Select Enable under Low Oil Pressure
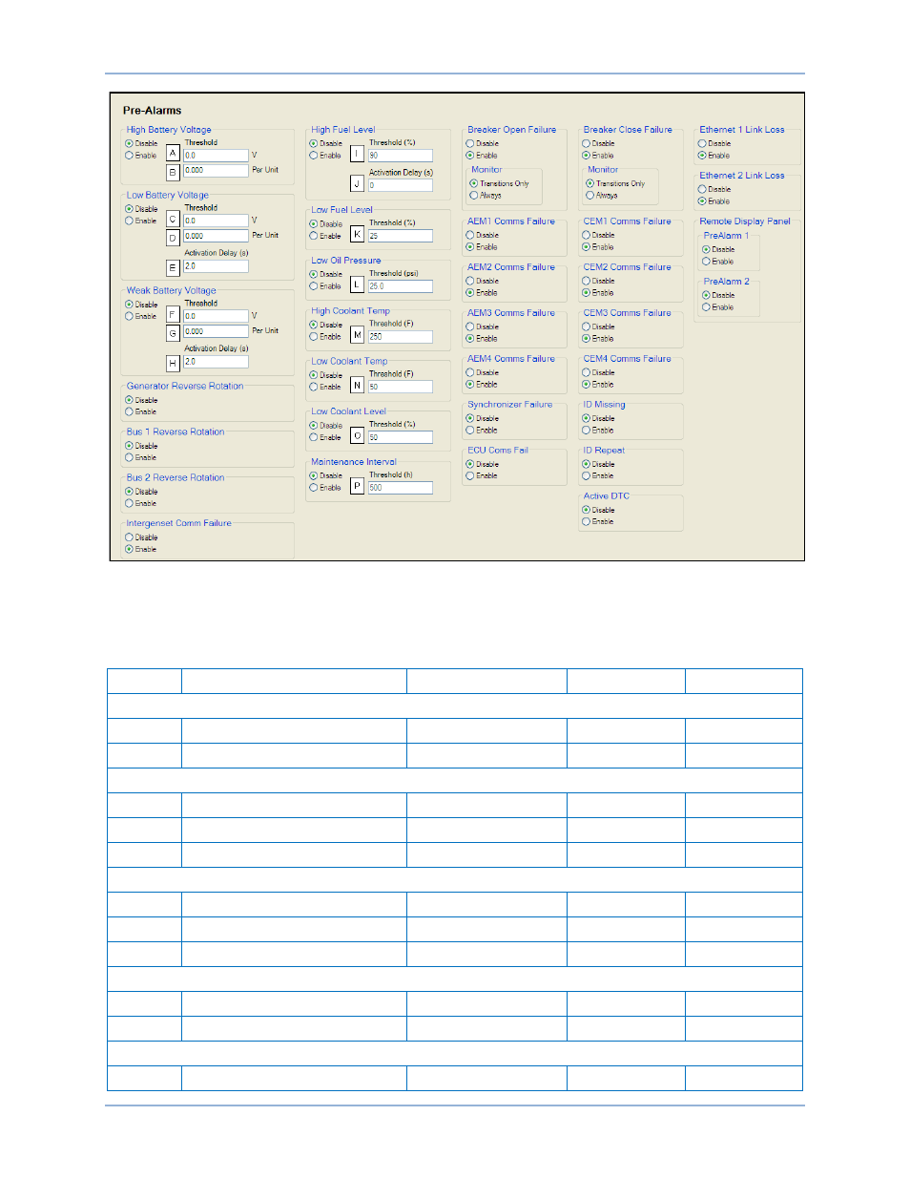Image resolution: width=910 pixels, height=1179 pixels. pyautogui.click(x=313, y=286)
